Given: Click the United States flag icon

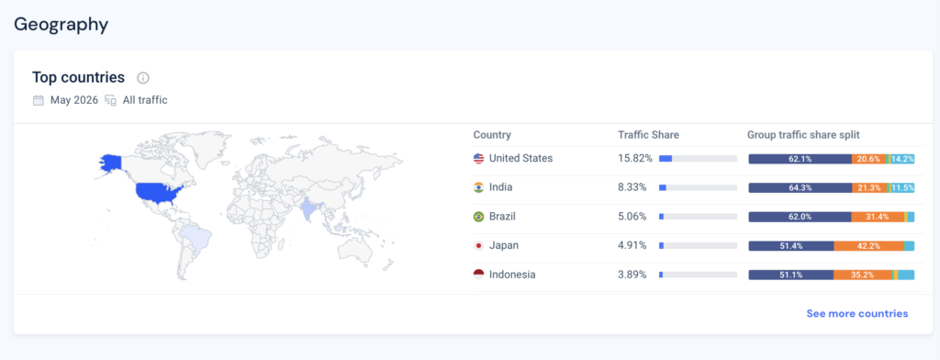Looking at the screenshot, I should point(478,158).
